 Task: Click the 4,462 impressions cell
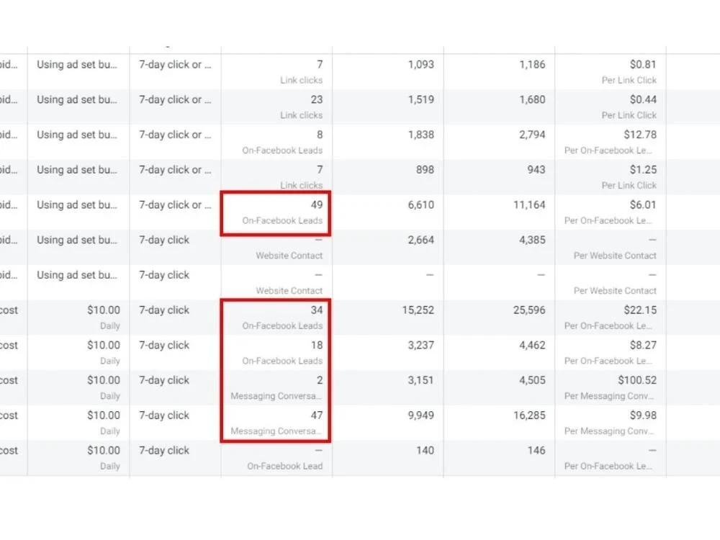click(x=532, y=346)
